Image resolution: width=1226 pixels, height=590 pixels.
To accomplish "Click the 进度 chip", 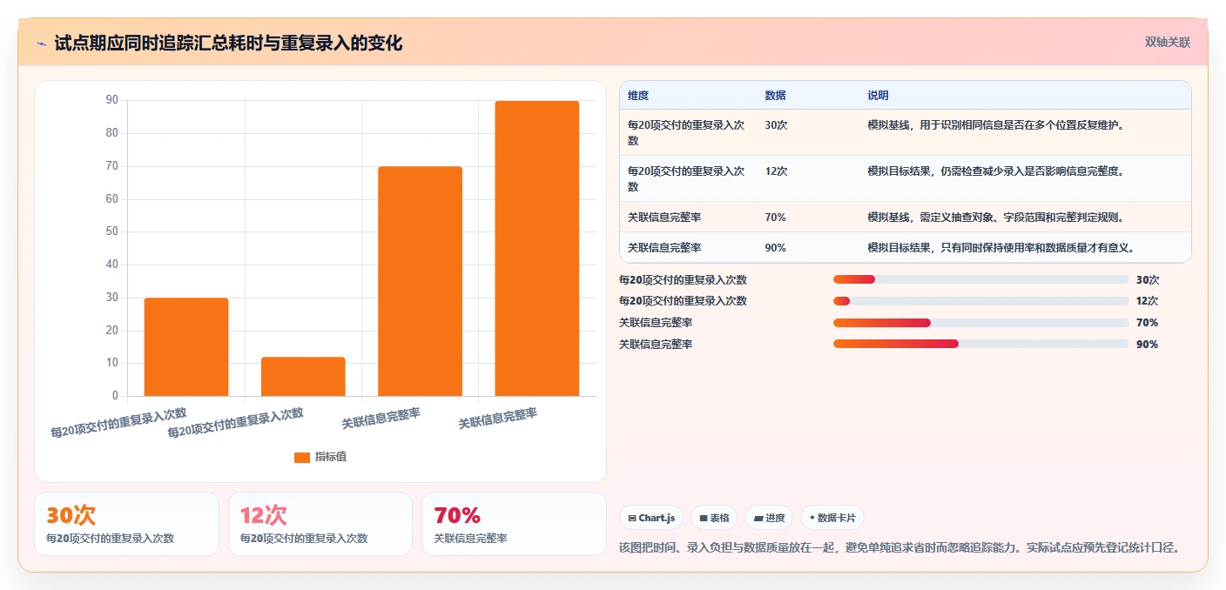I will [x=769, y=518].
